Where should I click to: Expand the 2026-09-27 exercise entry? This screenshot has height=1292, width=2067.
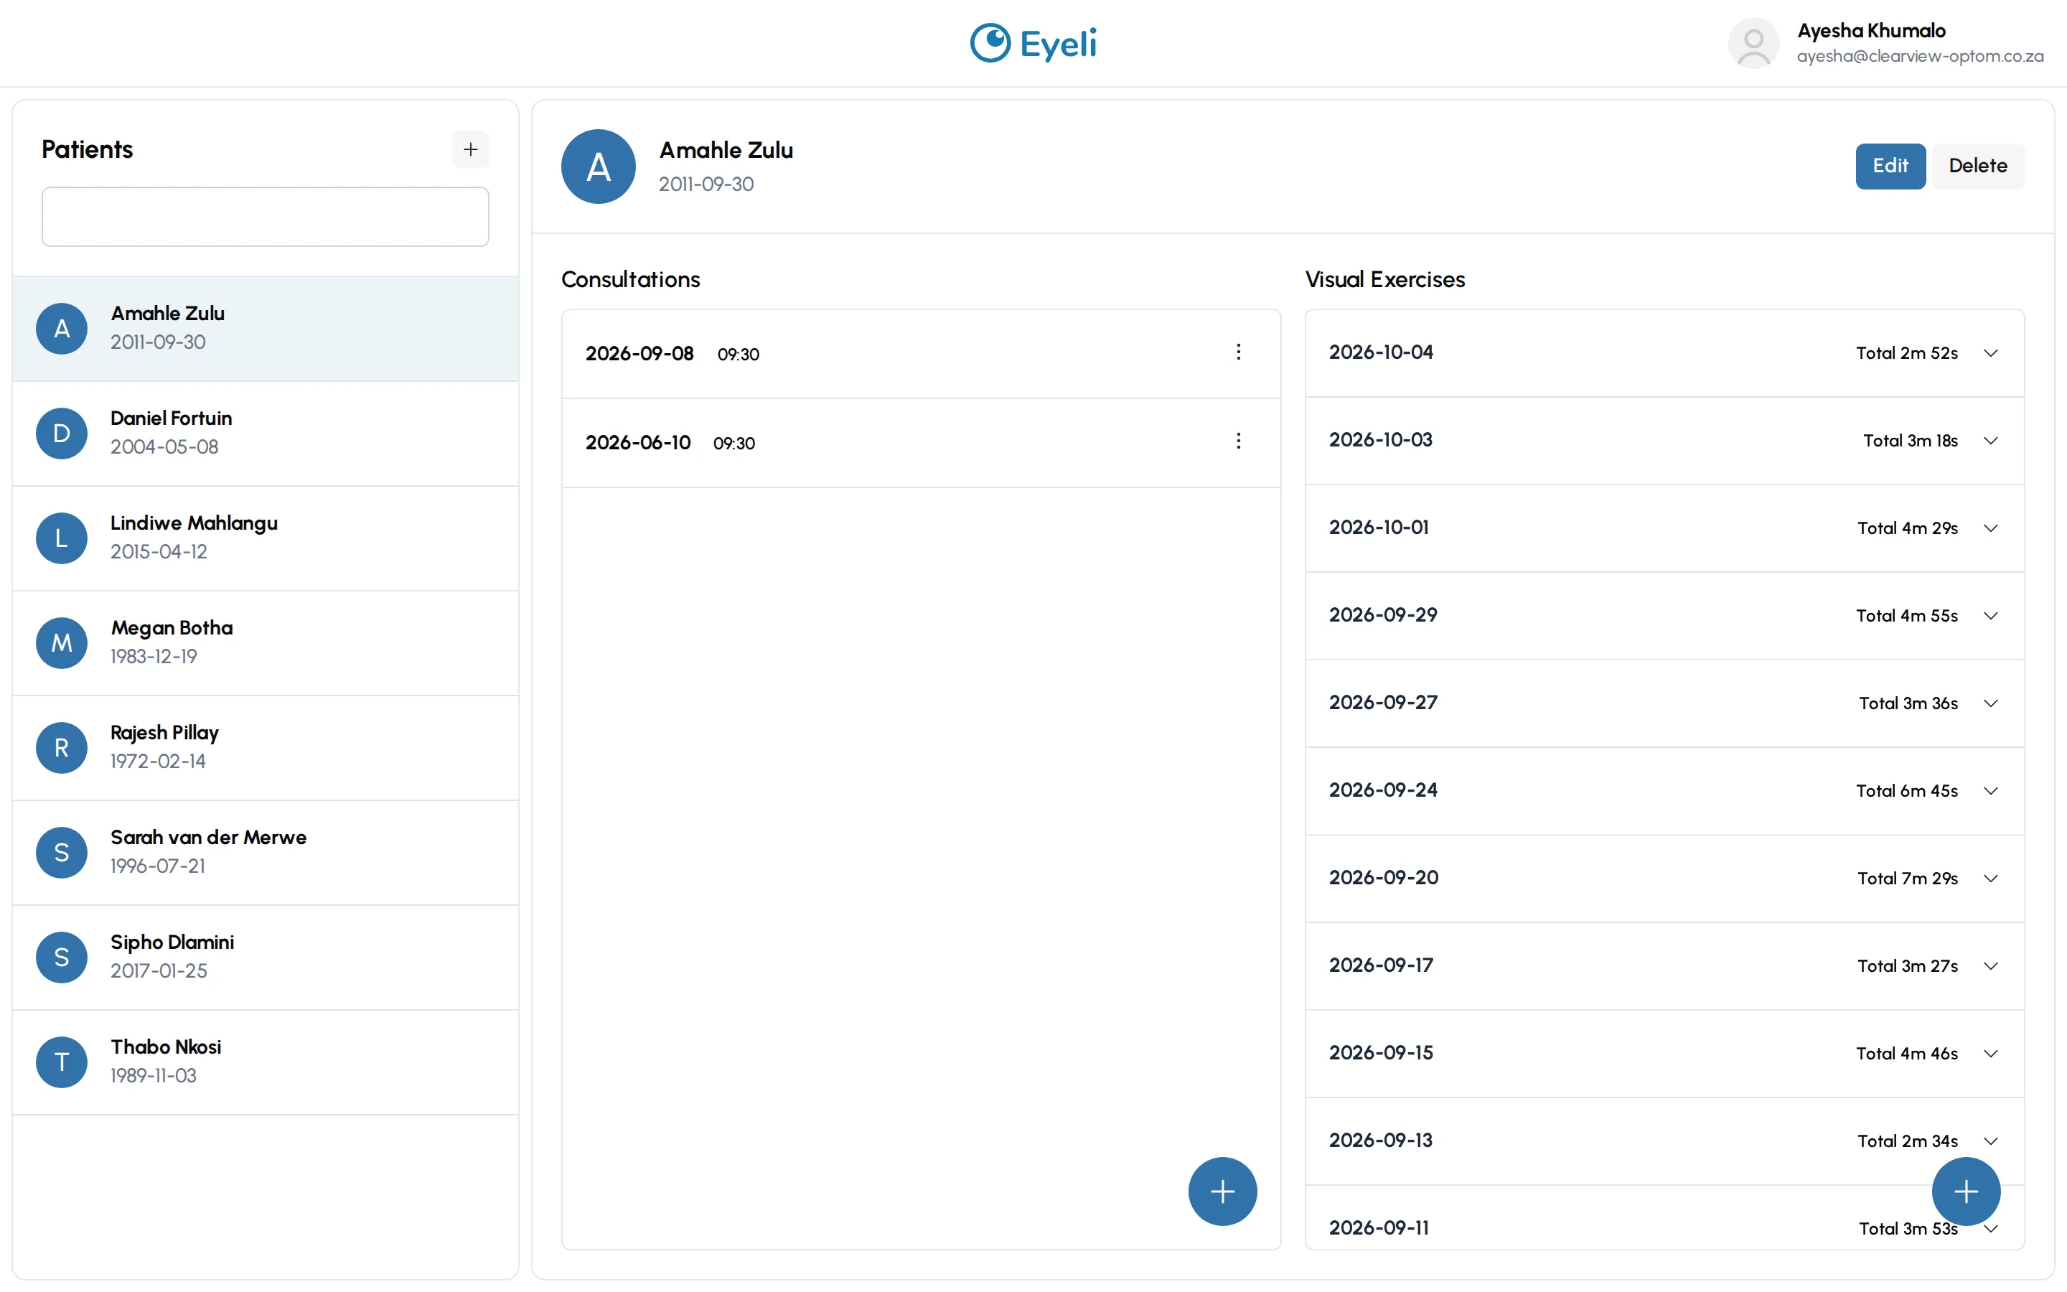[1991, 703]
